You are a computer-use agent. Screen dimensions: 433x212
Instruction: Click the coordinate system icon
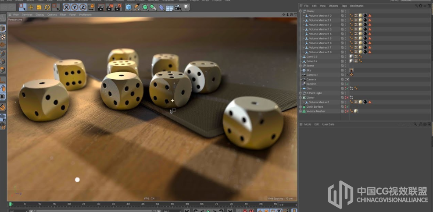(x=91, y=7)
